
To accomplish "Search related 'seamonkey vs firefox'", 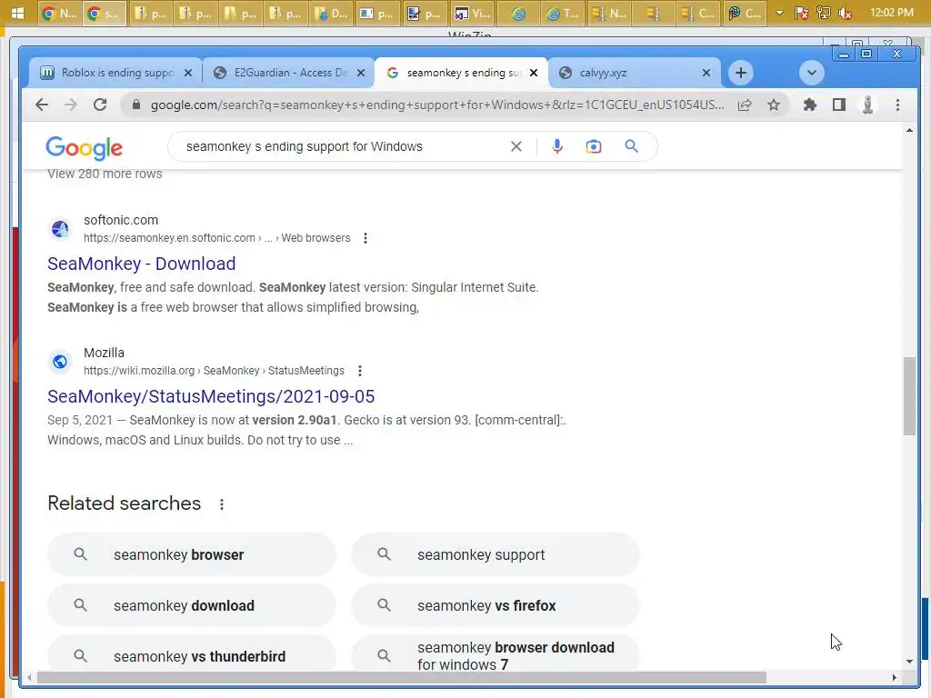I will click(496, 606).
